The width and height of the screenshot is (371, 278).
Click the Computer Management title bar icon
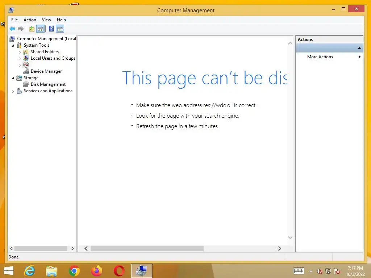click(x=11, y=10)
